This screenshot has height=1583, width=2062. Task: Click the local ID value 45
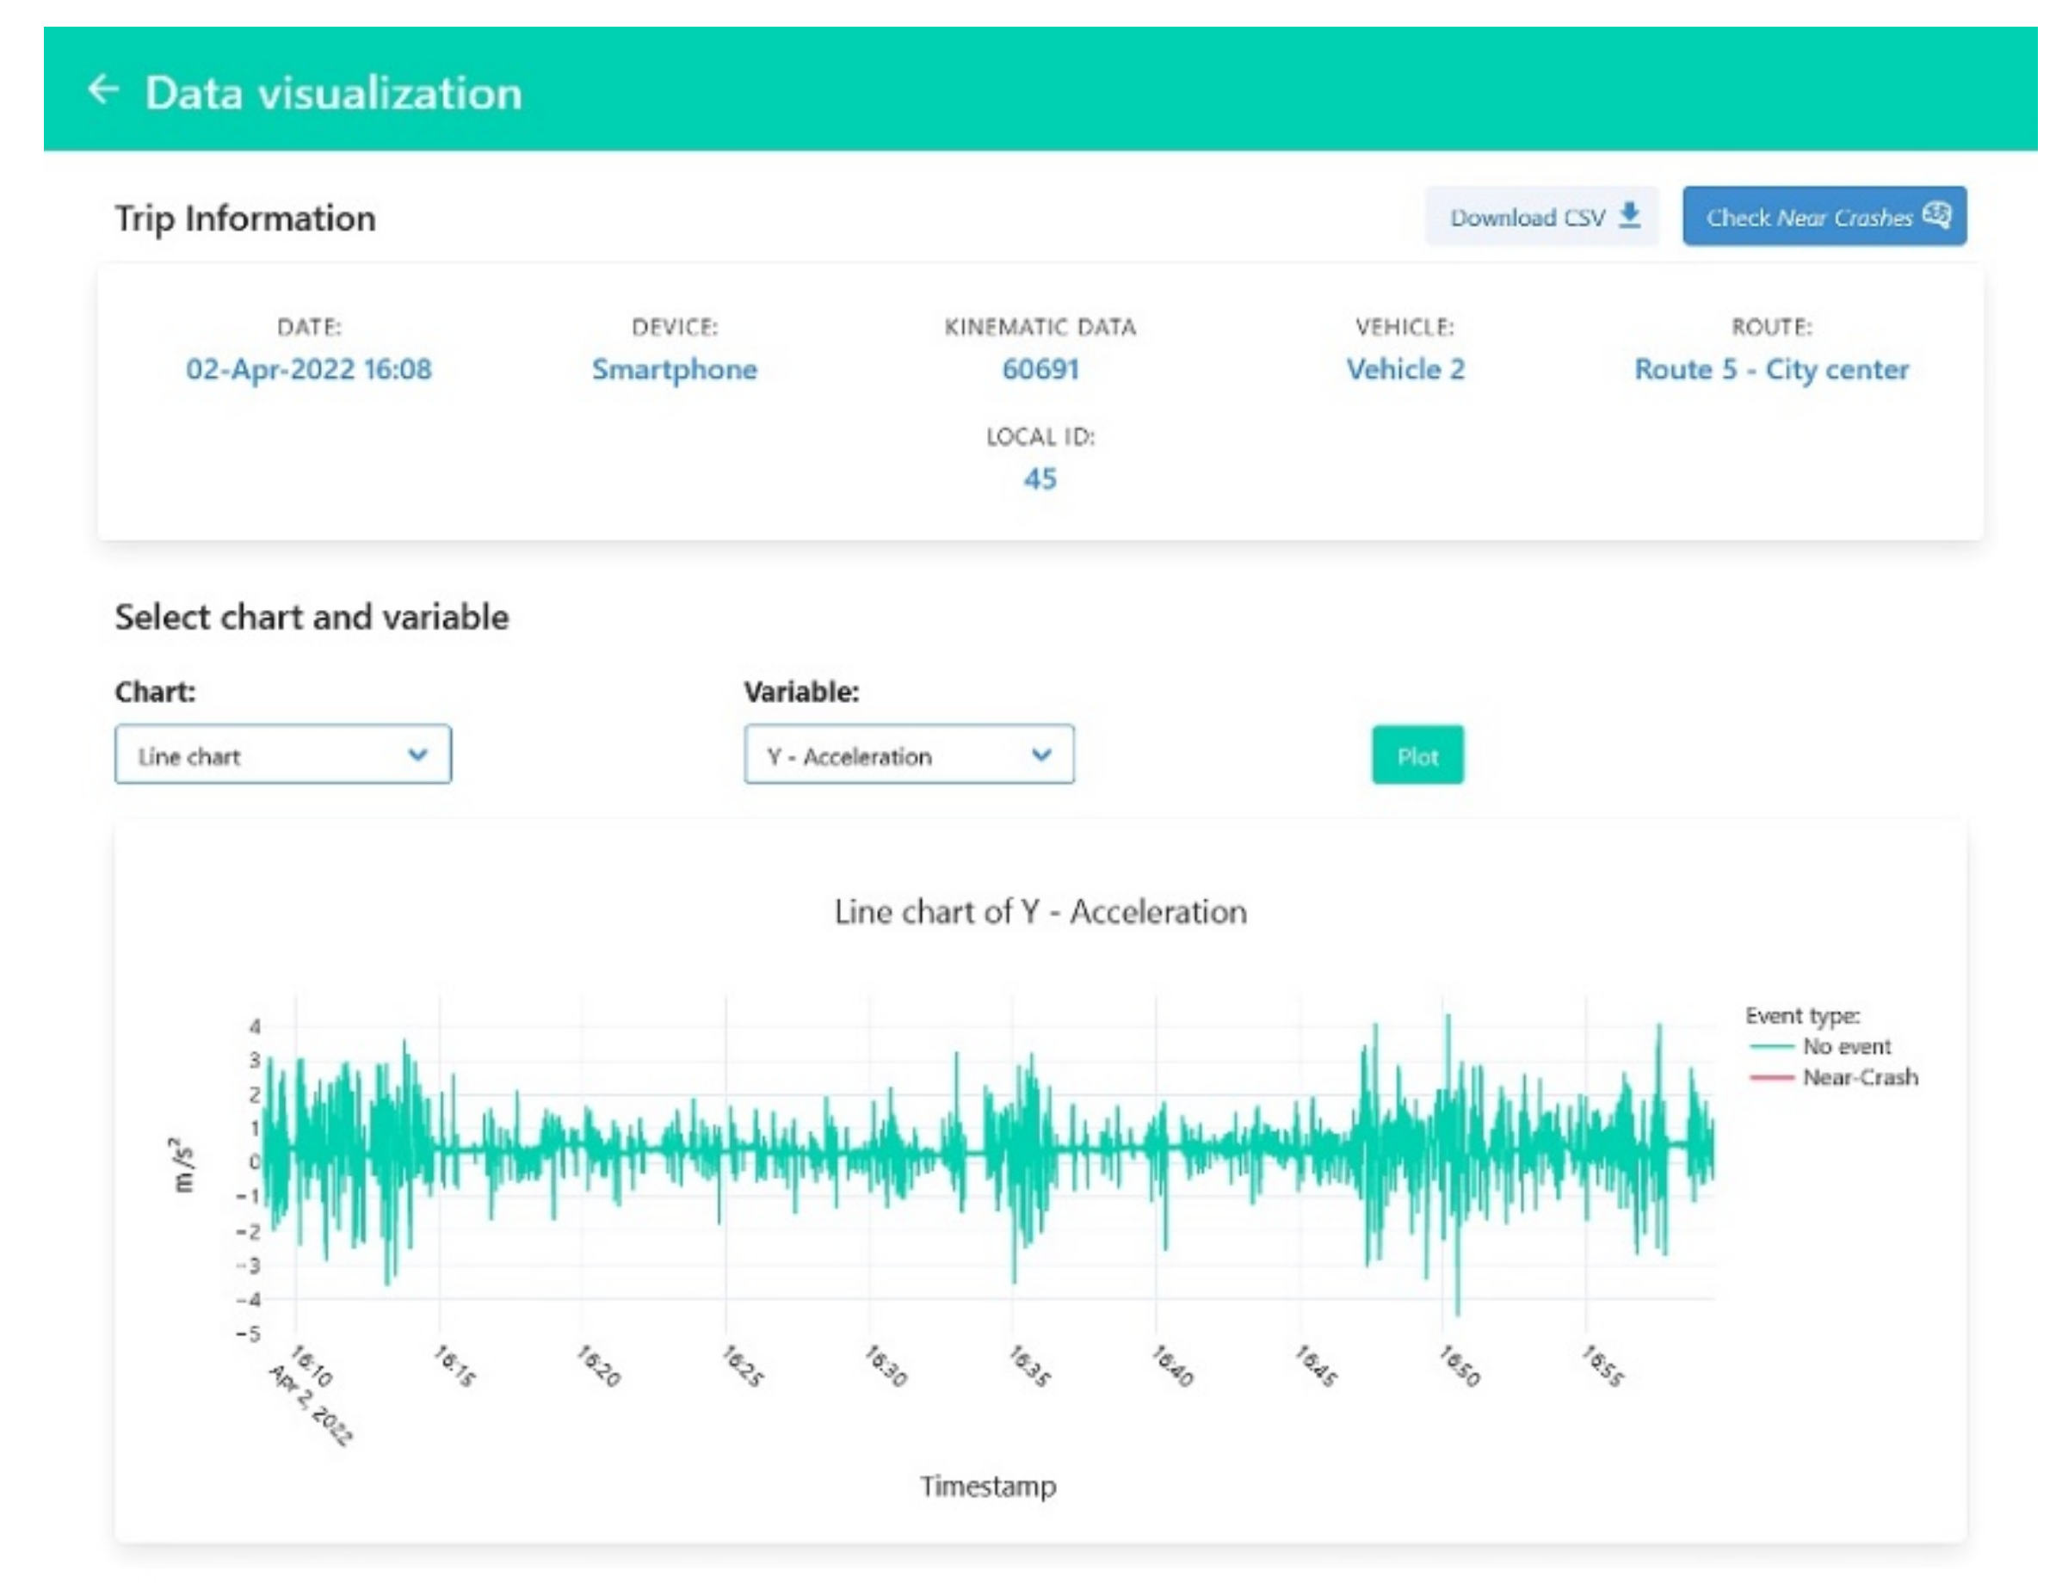coord(1040,478)
